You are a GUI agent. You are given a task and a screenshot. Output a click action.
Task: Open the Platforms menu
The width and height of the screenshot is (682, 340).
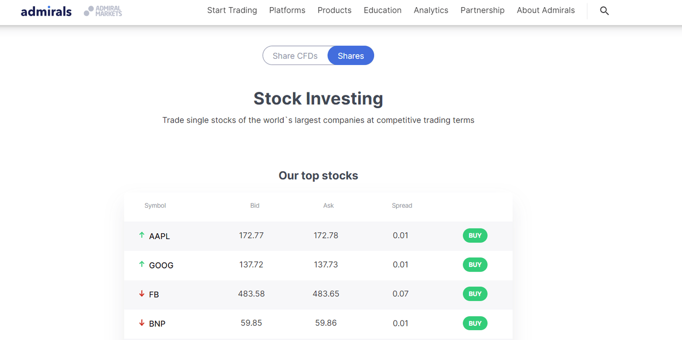point(287,10)
